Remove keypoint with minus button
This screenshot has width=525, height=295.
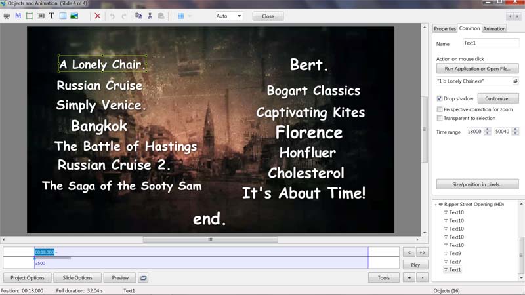(423, 277)
